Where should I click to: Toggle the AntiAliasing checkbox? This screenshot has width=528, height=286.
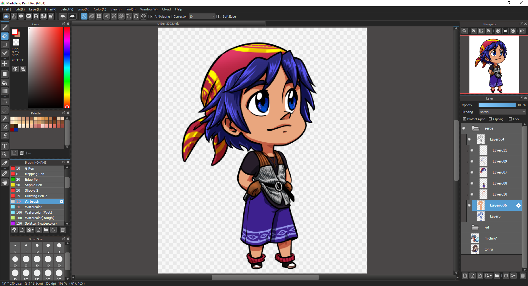pos(152,16)
